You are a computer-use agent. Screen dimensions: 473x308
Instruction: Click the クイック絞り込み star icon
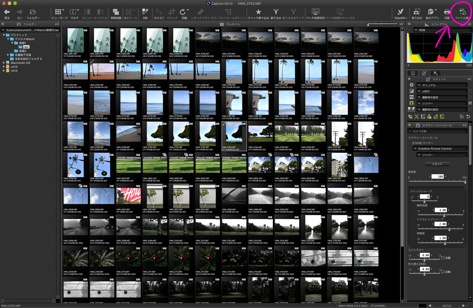coord(258,12)
